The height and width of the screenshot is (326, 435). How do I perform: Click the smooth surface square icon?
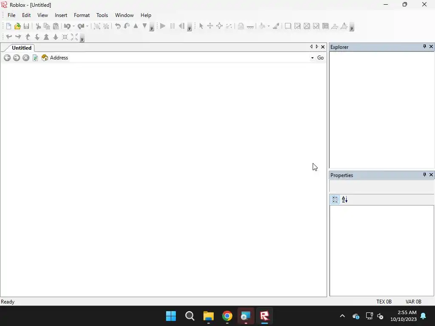click(x=288, y=26)
